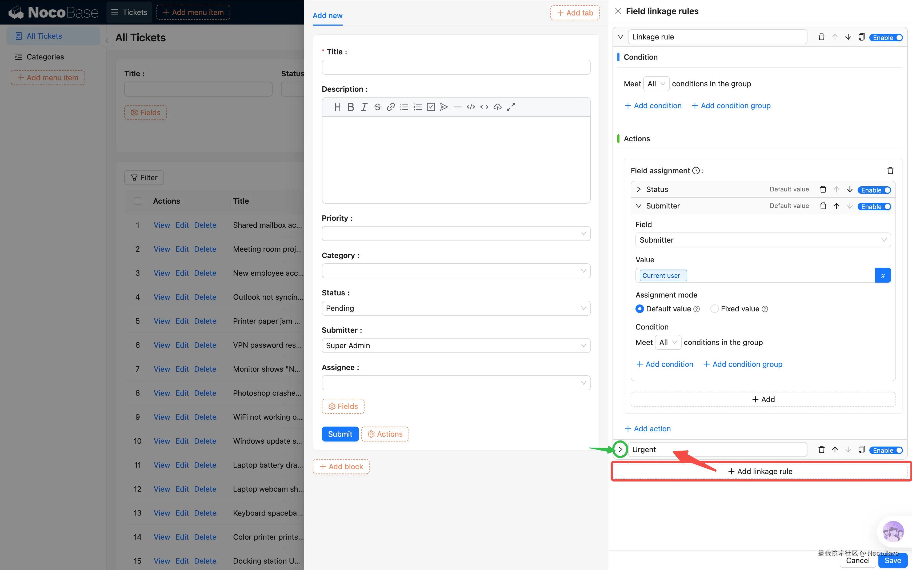Move the Submitter assignment up
Image resolution: width=912 pixels, height=570 pixels.
[x=837, y=206]
